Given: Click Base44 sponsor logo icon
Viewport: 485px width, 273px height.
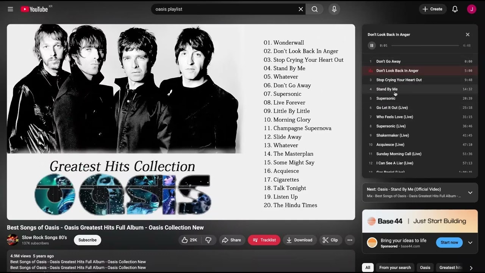Looking at the screenshot, I should point(372,243).
